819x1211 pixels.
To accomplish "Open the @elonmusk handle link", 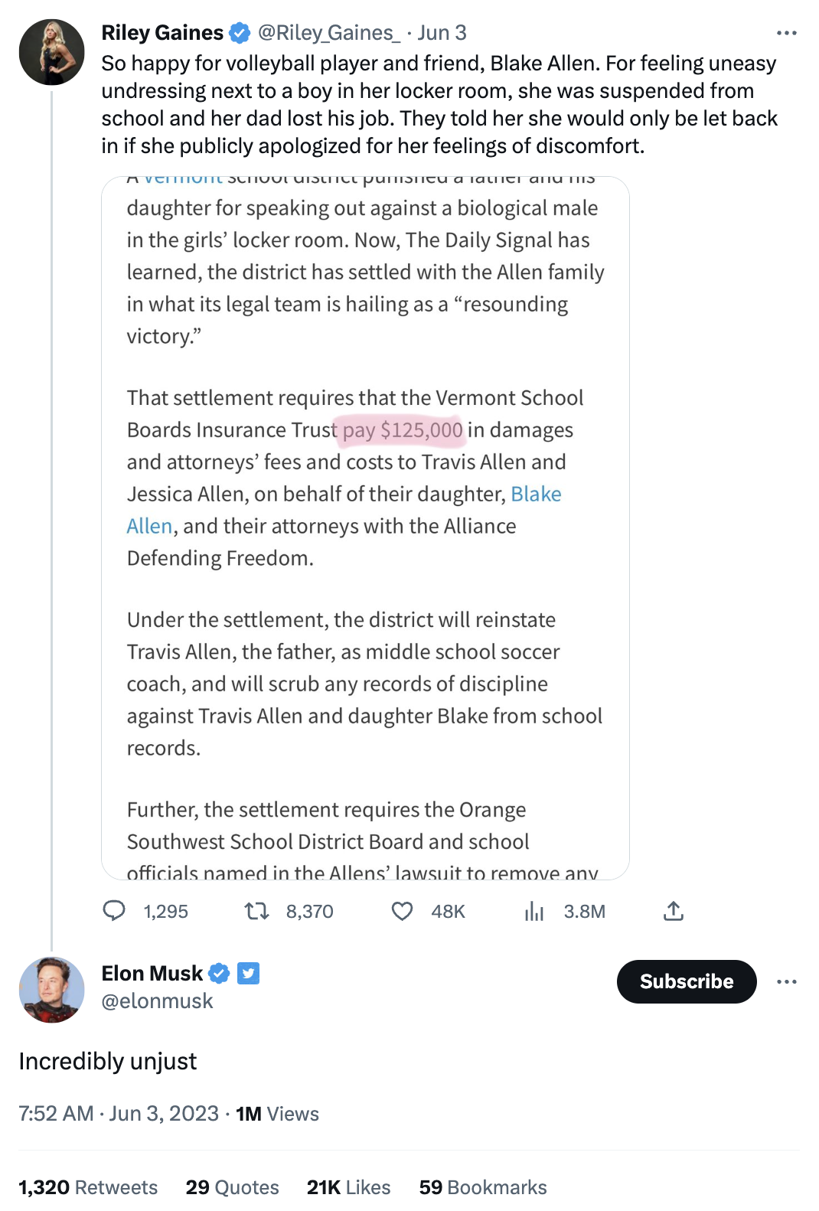I will [157, 1001].
